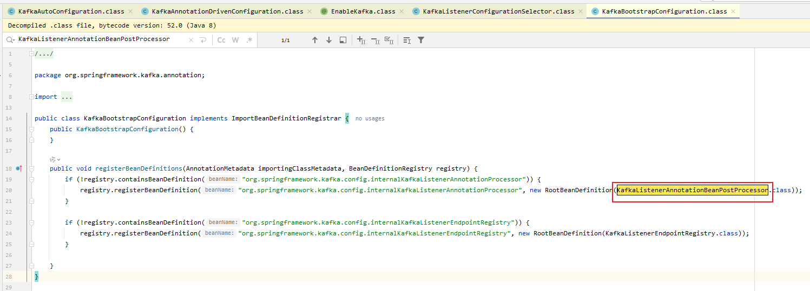Image resolution: width=810 pixels, height=291 pixels.
Task: Click BeanDefinitionRegistry parameter type
Action: 391,168
